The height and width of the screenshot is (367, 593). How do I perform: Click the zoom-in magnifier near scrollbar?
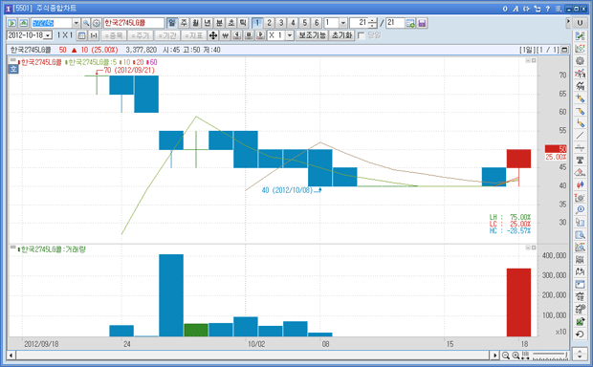click(516, 356)
